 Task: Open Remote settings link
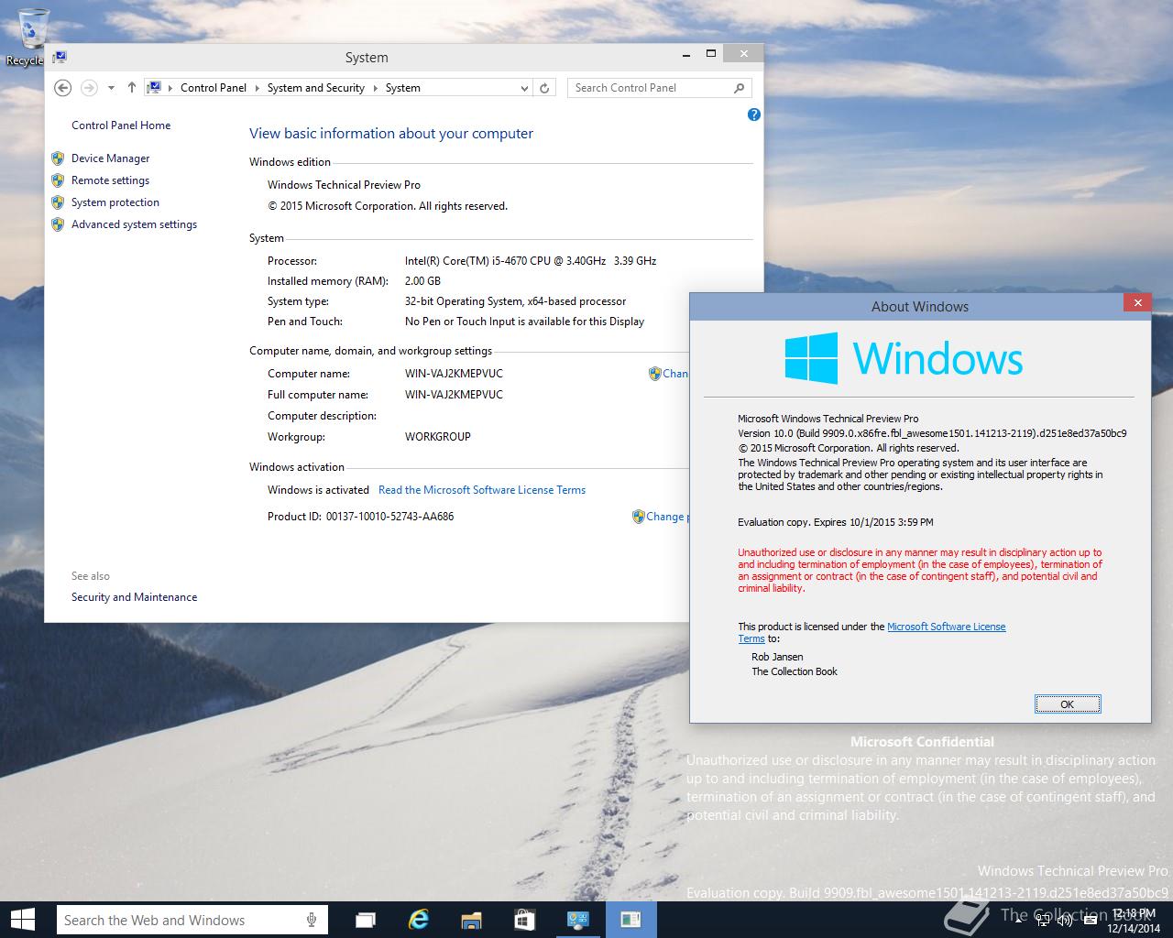110,180
